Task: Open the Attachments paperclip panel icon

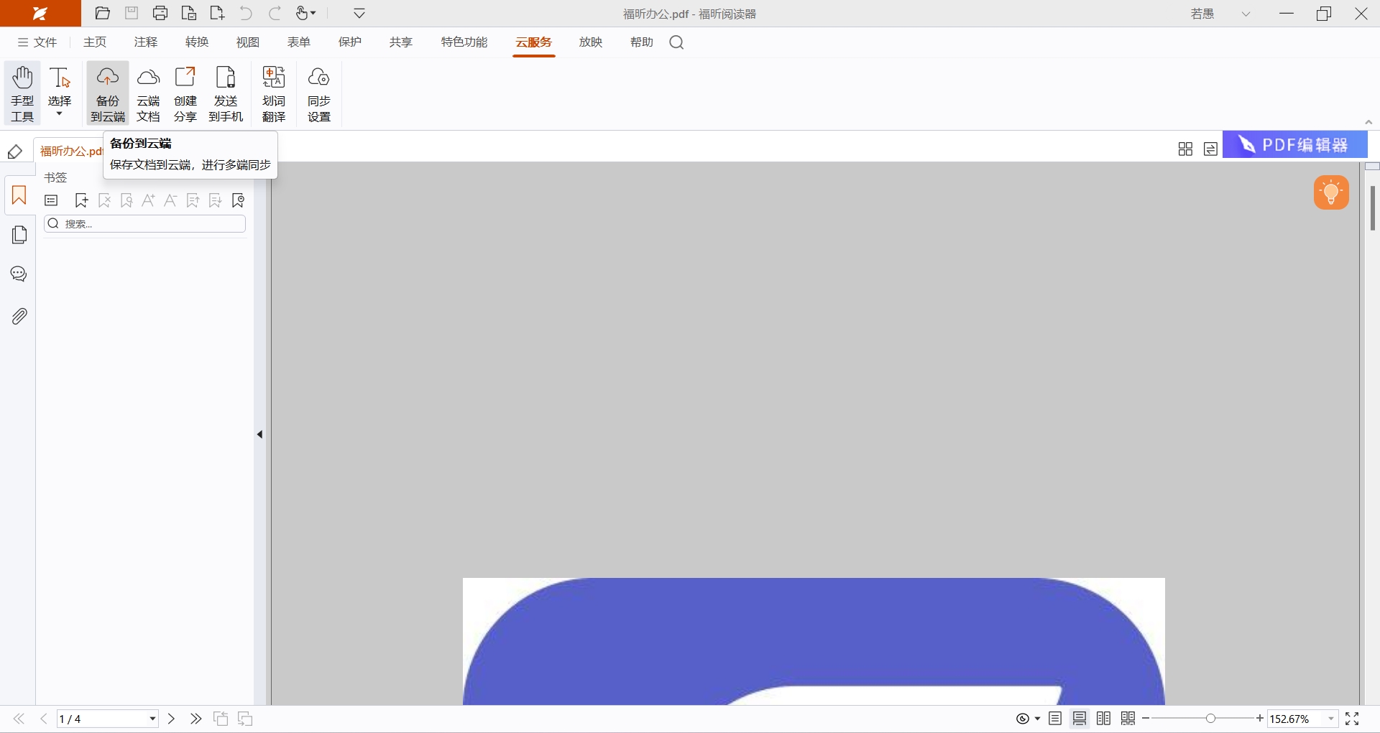Action: 19,316
